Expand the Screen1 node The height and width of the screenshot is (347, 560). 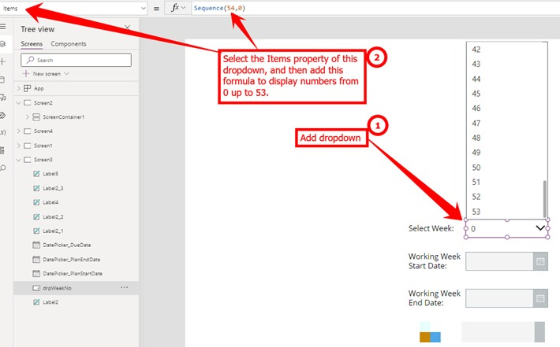tap(19, 146)
